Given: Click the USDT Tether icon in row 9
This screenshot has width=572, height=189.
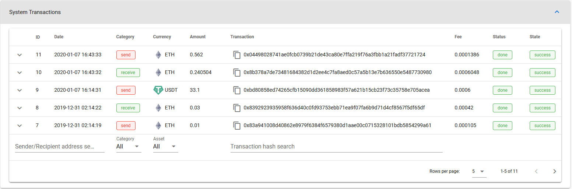Looking at the screenshot, I should (x=158, y=90).
